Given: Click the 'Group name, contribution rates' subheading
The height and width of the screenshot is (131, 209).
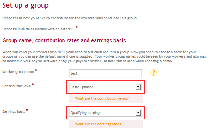Looking at the screenshot, I should tap(65, 40).
